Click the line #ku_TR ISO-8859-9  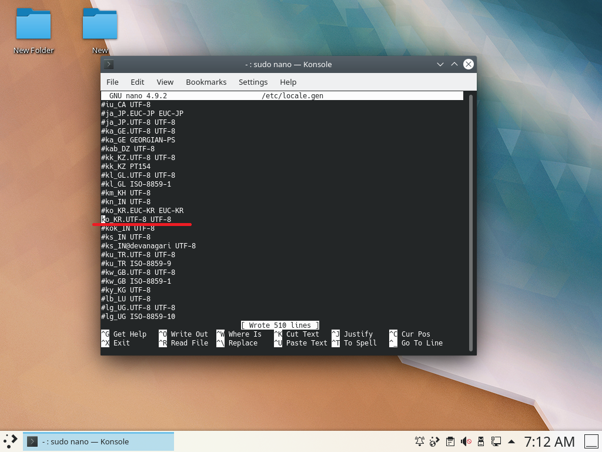coord(136,264)
